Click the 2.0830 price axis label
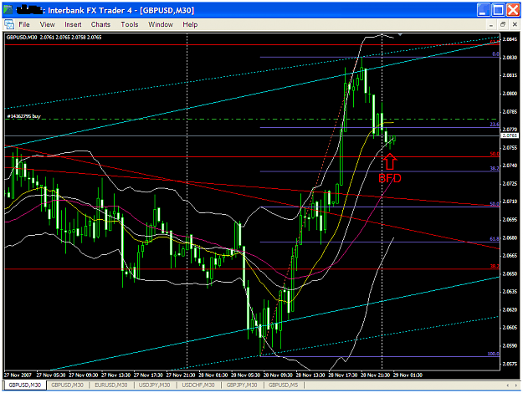Image resolution: width=523 pixels, height=393 pixels. (x=510, y=58)
